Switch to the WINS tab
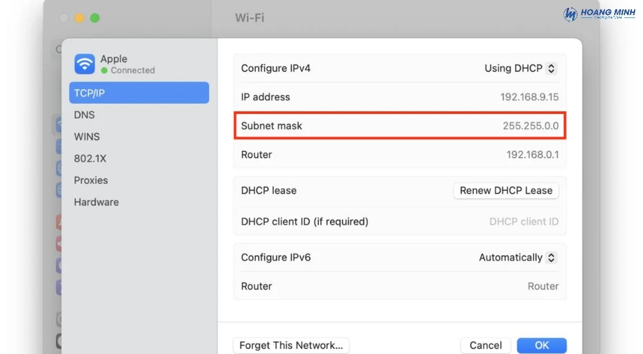This screenshot has width=643, height=354. coord(87,136)
